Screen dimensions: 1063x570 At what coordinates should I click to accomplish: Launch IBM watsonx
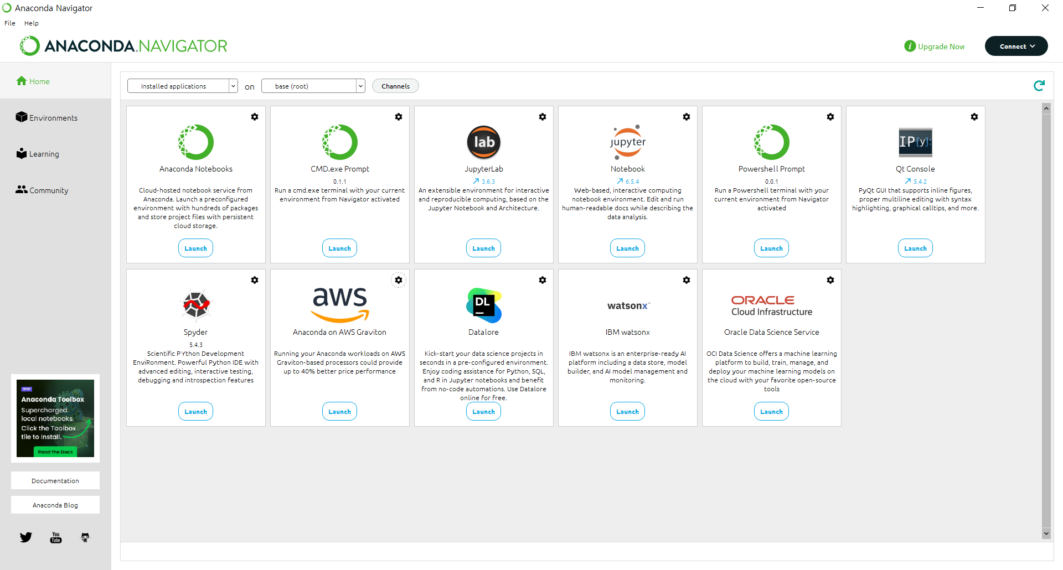click(628, 411)
